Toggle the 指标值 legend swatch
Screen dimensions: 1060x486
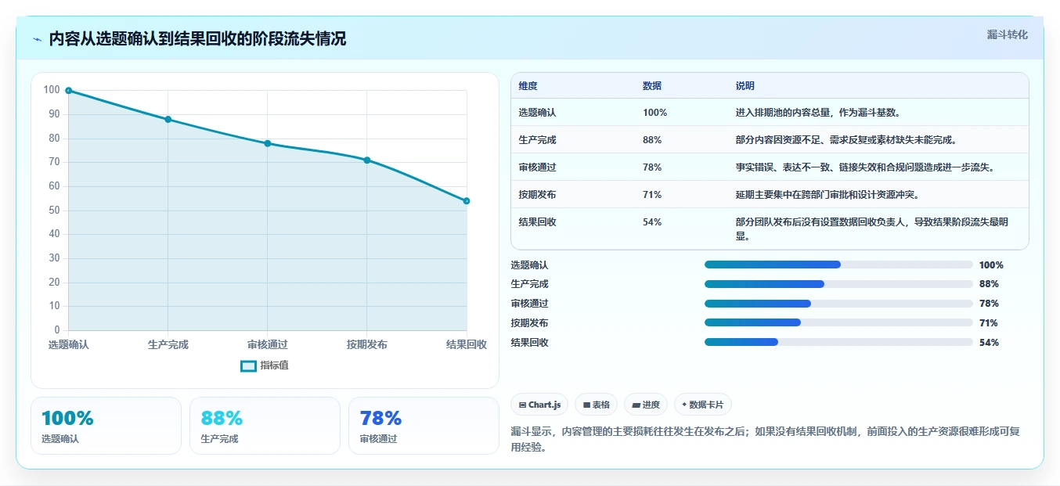248,365
